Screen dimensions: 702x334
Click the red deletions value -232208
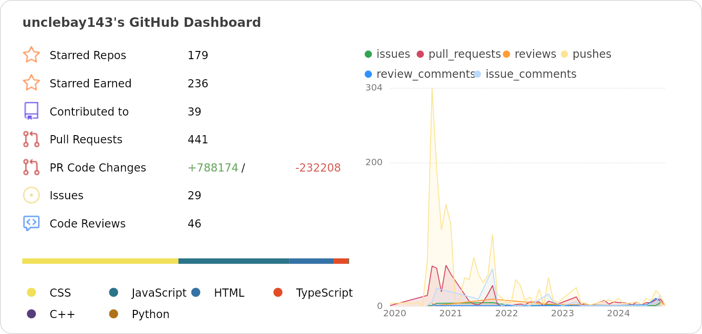coord(318,168)
